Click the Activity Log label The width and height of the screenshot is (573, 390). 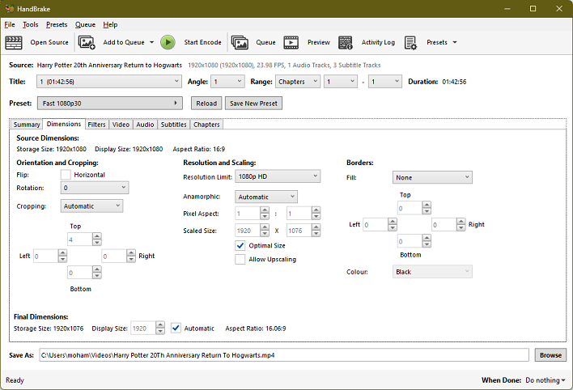(378, 42)
